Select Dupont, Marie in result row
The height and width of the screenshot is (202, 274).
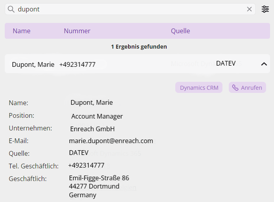33,64
